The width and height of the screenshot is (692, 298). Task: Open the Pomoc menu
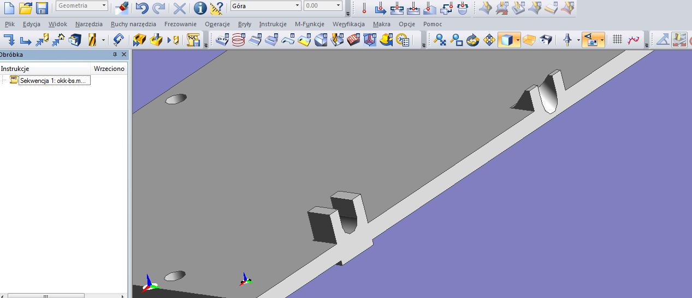433,24
